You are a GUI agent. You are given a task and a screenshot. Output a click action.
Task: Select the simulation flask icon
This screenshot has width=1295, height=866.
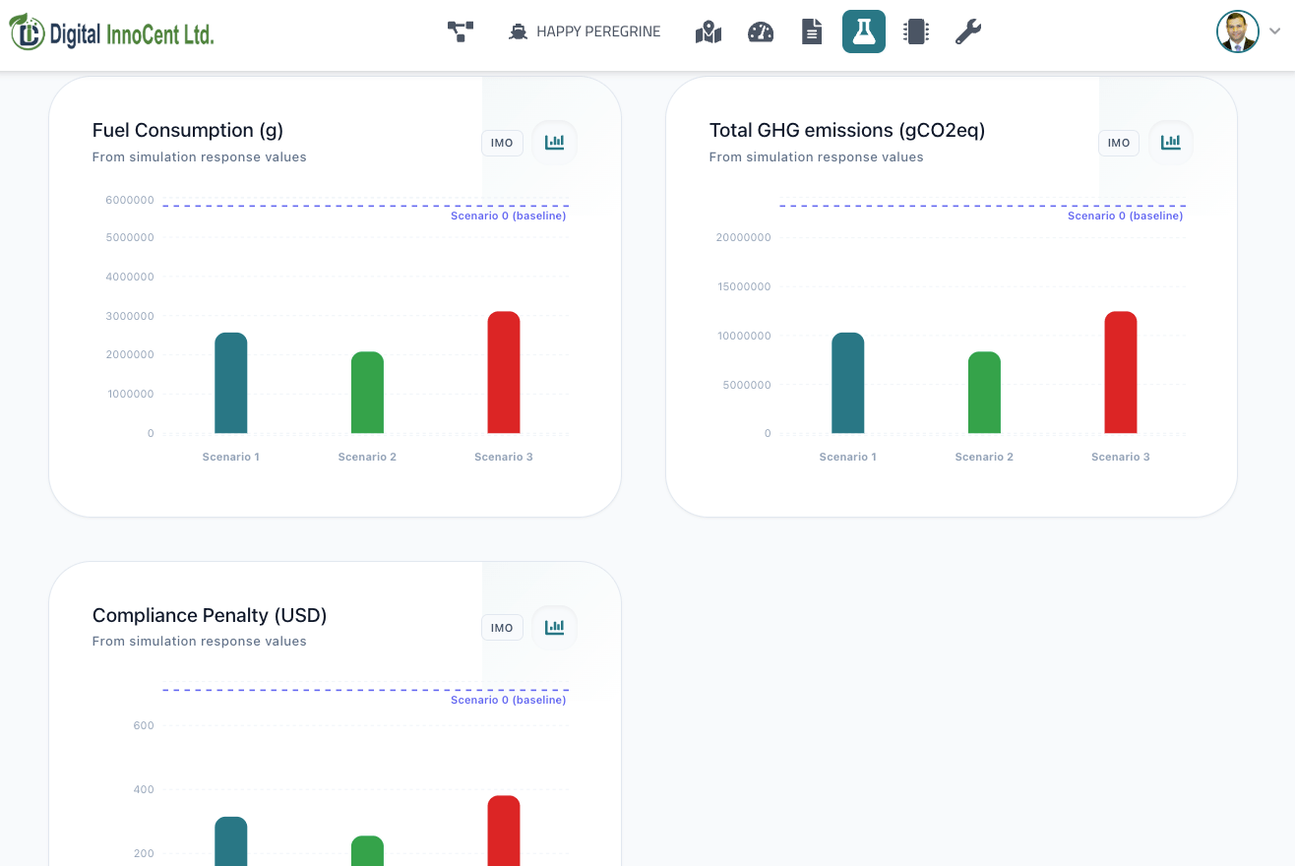(x=864, y=31)
